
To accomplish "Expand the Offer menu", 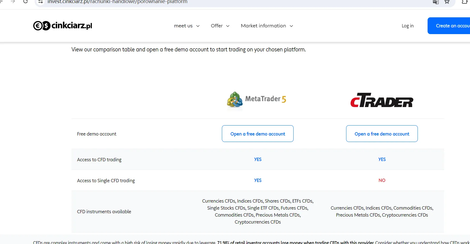I will tap(220, 26).
